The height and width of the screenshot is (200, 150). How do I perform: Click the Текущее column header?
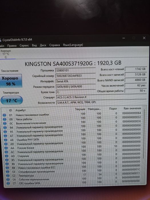(x=80, y=109)
